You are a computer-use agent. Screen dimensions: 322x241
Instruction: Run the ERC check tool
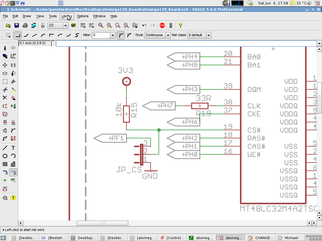pos(5,198)
